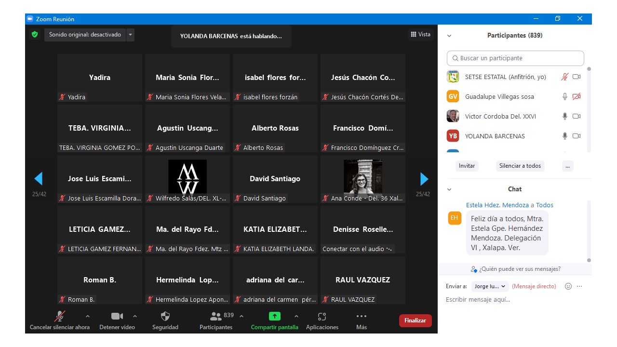End meeting with Finalizar button

click(x=415, y=320)
